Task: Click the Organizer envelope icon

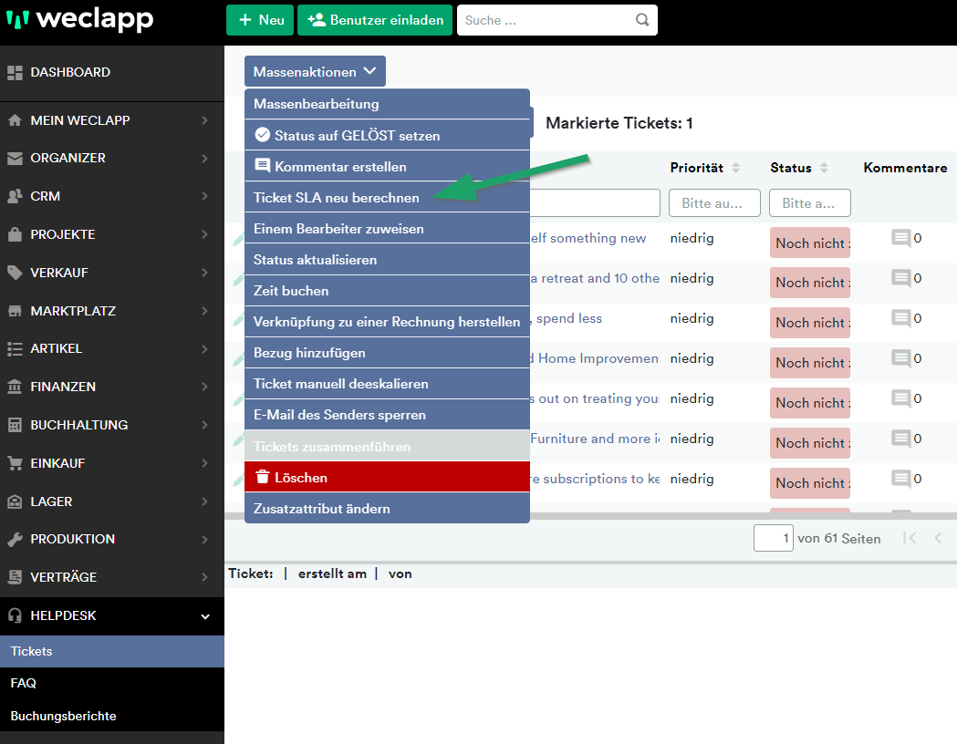Action: point(15,159)
